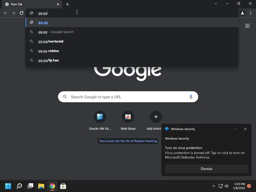Open the network tray icon
256x192 pixels.
[x=220, y=186]
